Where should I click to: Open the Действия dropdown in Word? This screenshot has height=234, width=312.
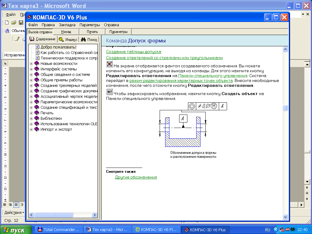pos(14,212)
